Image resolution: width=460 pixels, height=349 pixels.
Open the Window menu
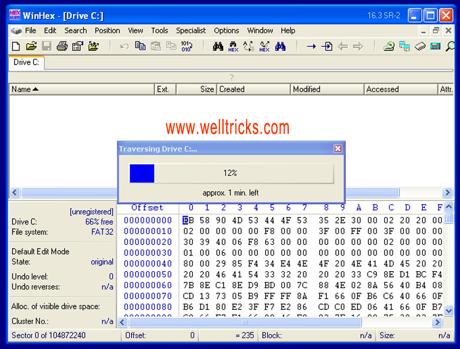260,31
